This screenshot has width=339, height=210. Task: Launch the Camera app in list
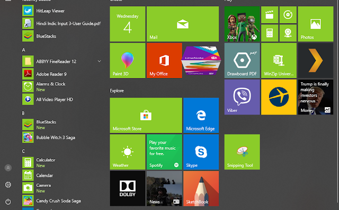click(61, 188)
